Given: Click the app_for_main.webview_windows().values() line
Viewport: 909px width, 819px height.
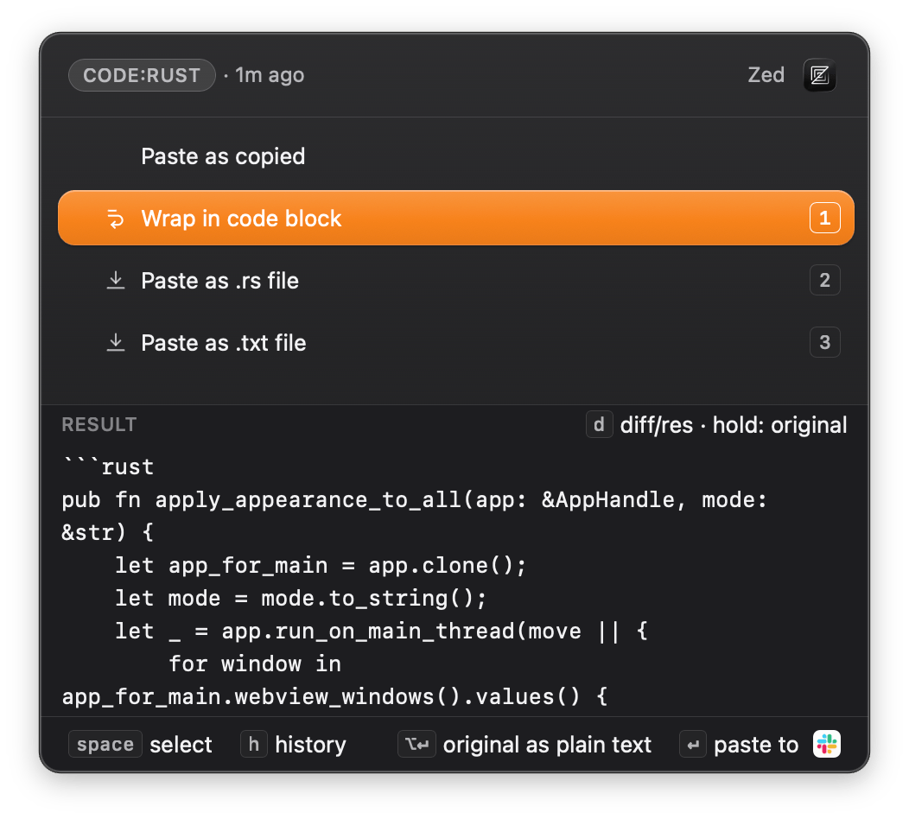Looking at the screenshot, I should point(335,696).
